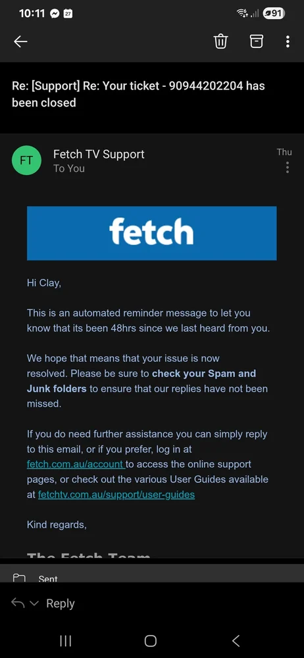The height and width of the screenshot is (658, 304).
Task: Click the Reply button
Action: click(61, 603)
